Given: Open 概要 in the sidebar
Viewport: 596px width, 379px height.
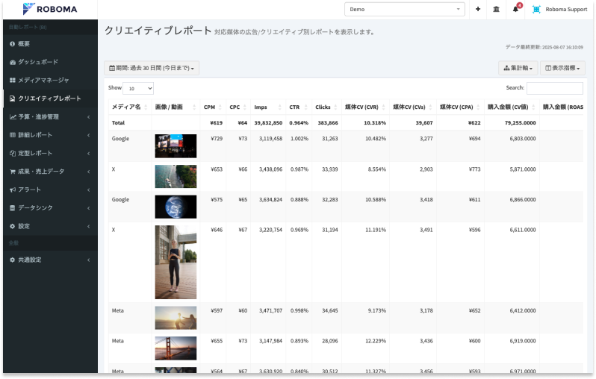Looking at the screenshot, I should [x=24, y=44].
